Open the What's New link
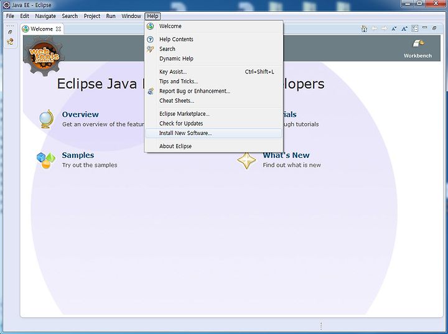Image resolution: width=448 pixels, height=334 pixels. (x=286, y=155)
